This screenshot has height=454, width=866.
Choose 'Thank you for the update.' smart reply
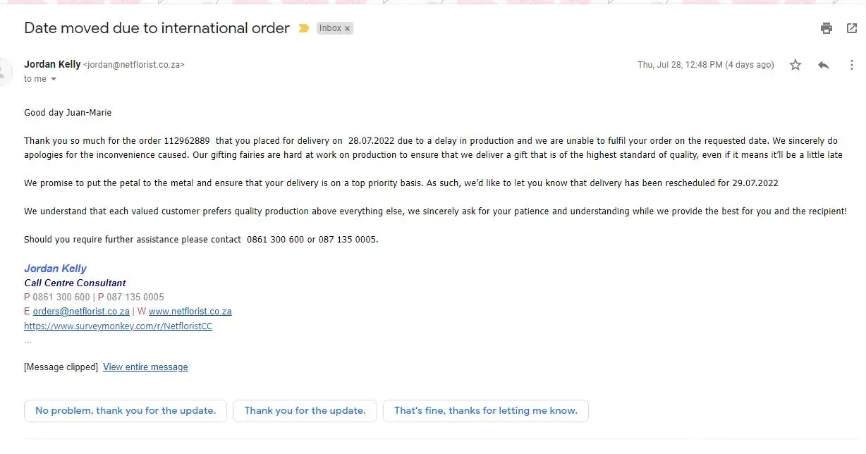coord(305,410)
